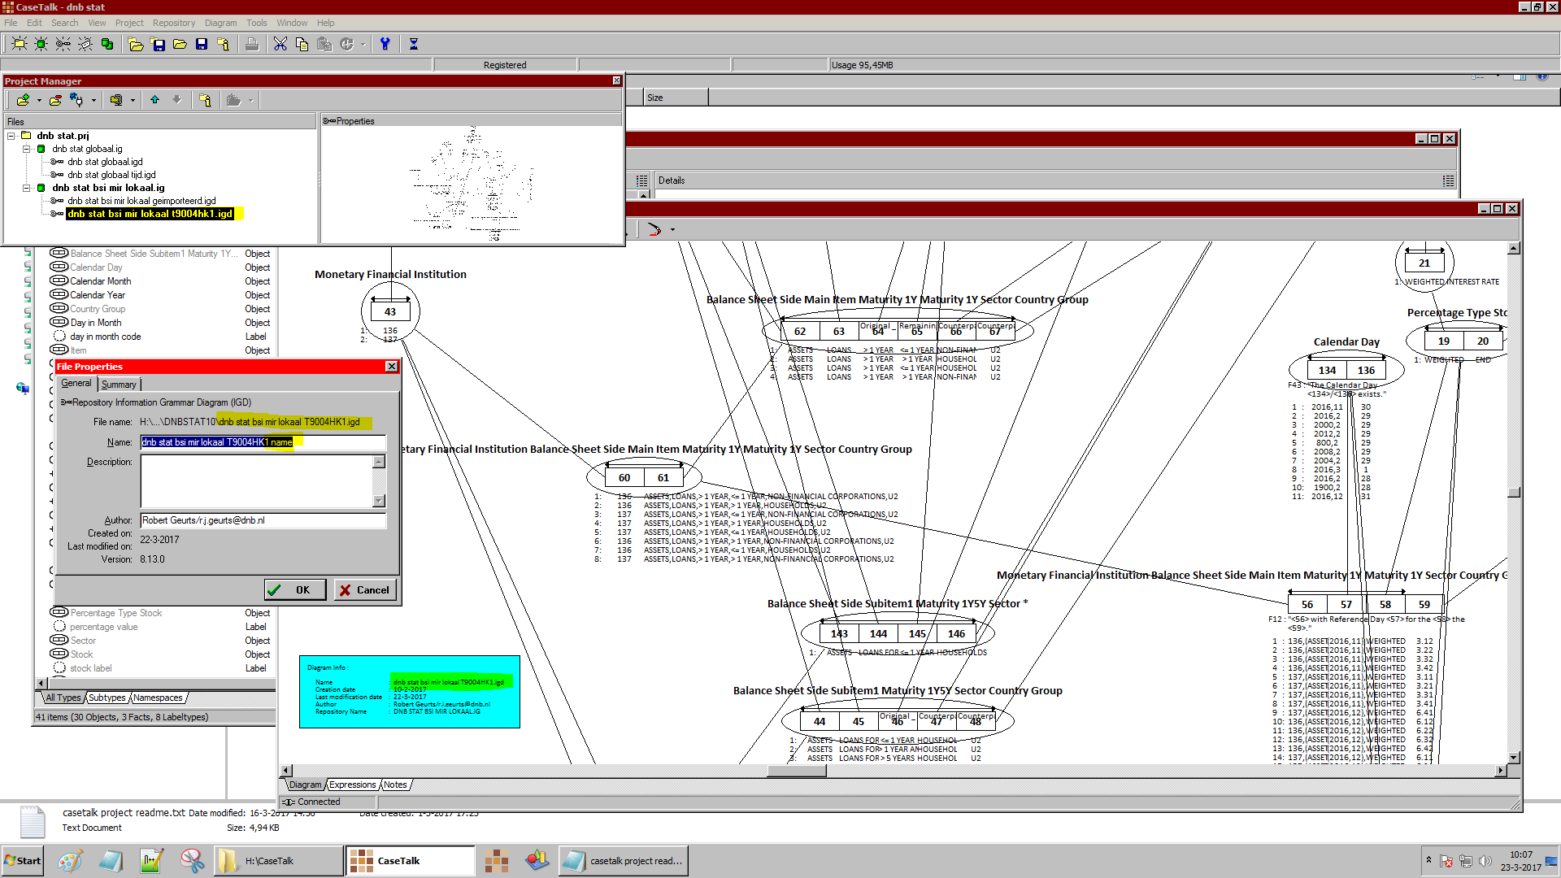
Task: Open the Repository menu
Action: 173,23
